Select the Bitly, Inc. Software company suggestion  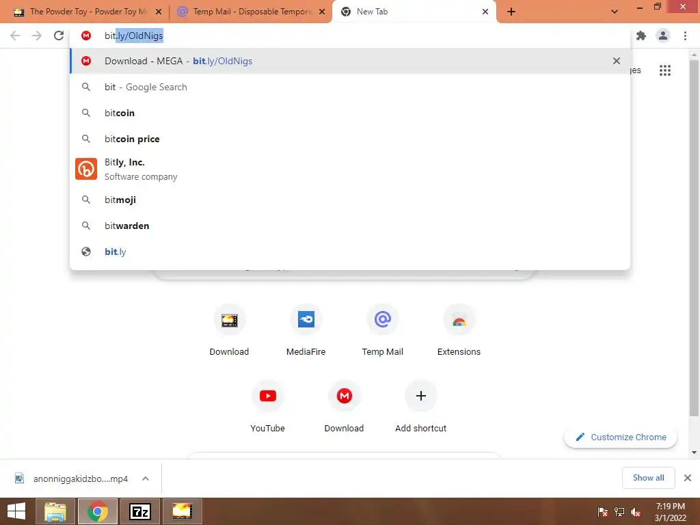pyautogui.click(x=350, y=170)
